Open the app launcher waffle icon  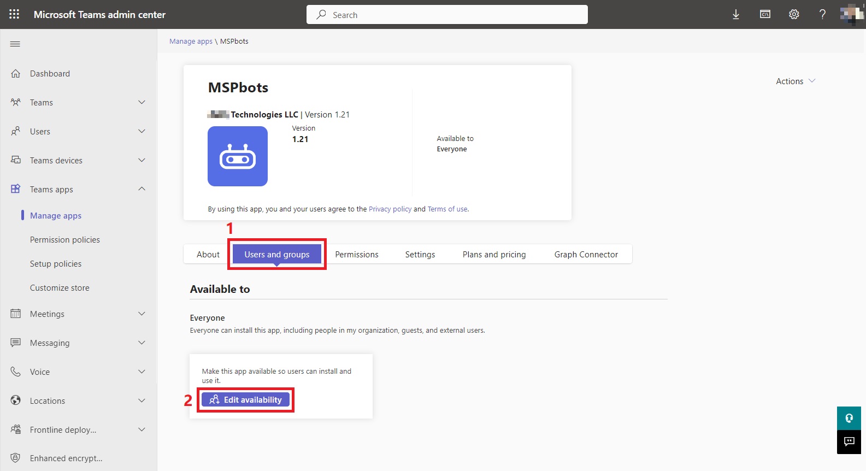[14, 14]
